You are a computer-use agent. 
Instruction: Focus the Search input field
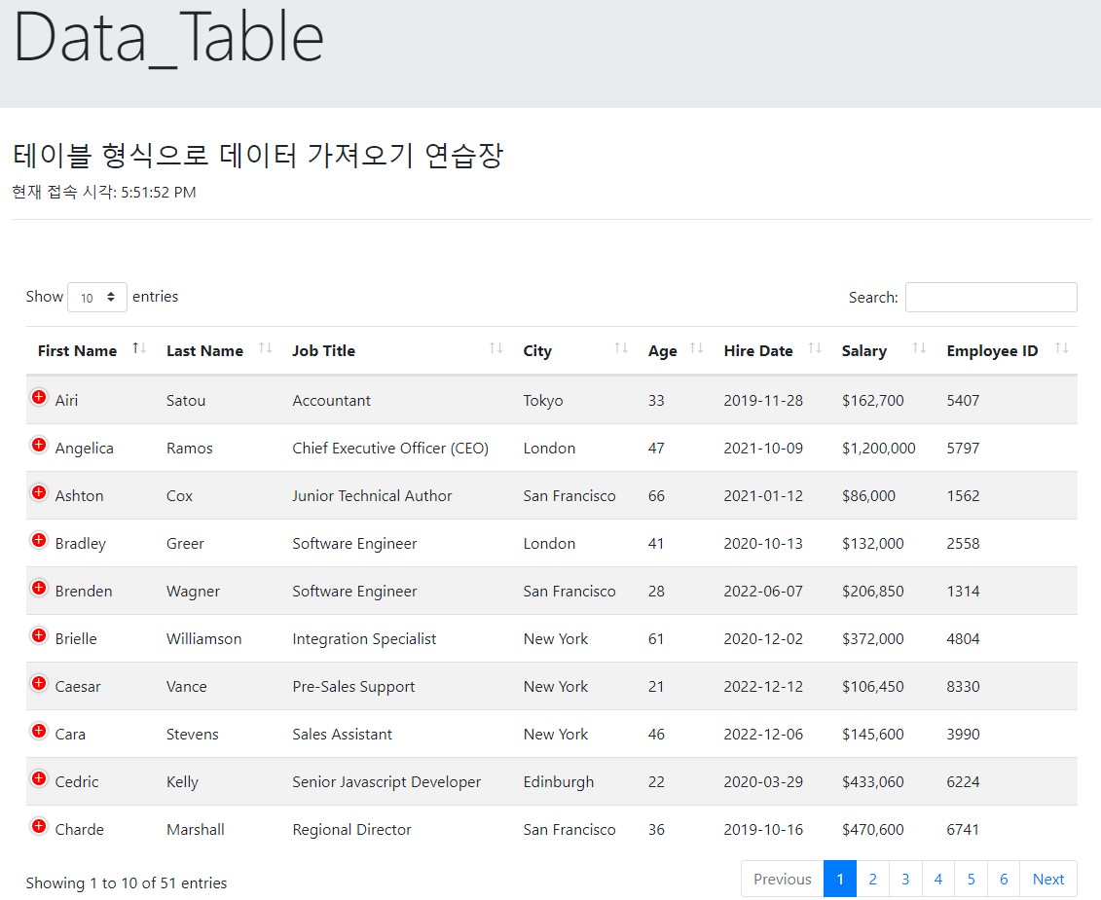pos(991,297)
